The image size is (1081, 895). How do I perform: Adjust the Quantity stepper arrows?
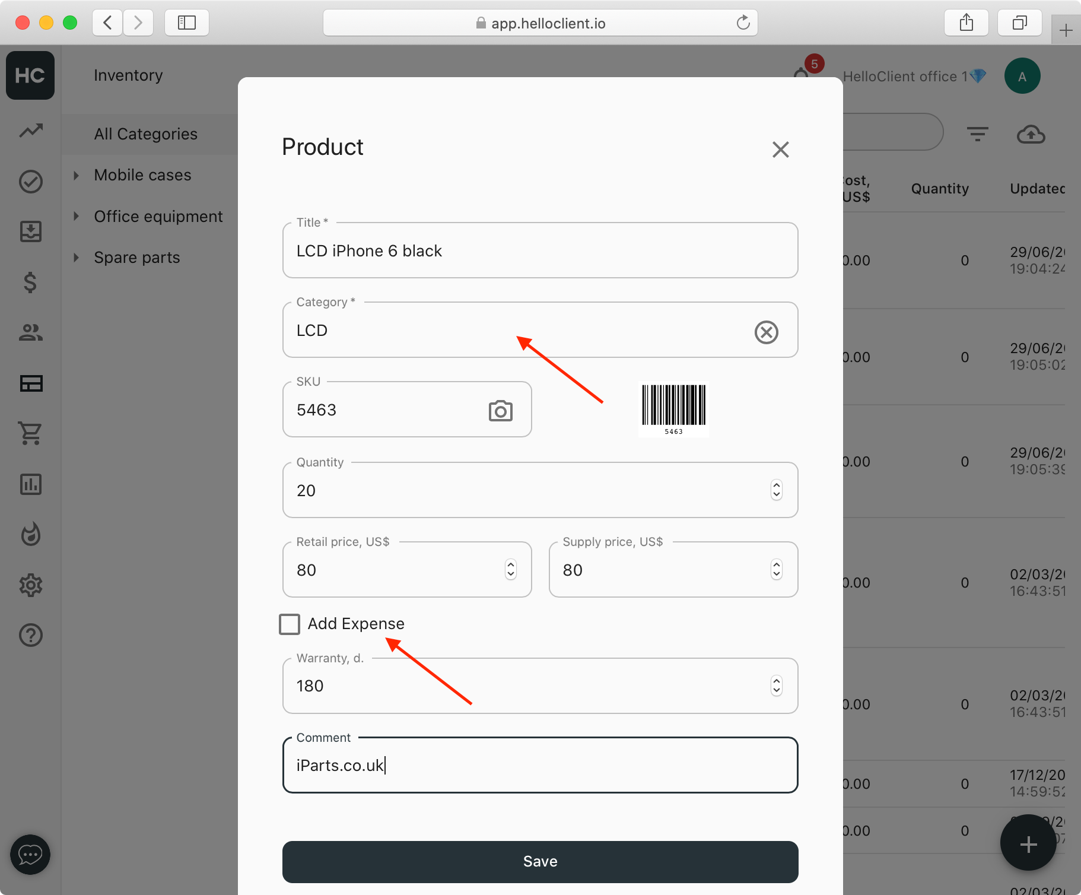tap(777, 490)
